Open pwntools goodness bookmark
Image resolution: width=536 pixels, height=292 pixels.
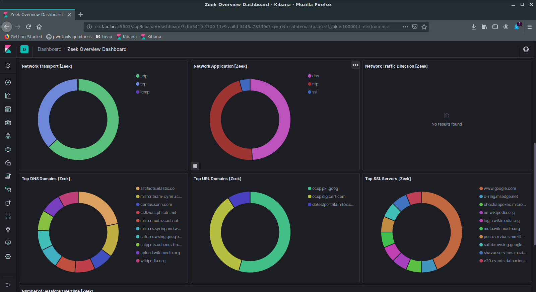(x=69, y=37)
